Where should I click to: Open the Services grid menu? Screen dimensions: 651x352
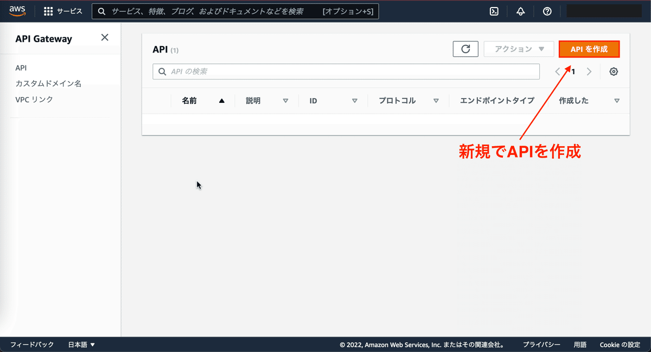(48, 11)
